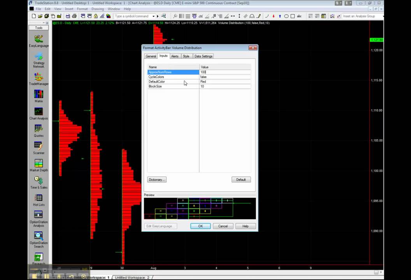Open Time & Sales from the sidebar
The width and height of the screenshot is (411, 280).
click(x=39, y=182)
